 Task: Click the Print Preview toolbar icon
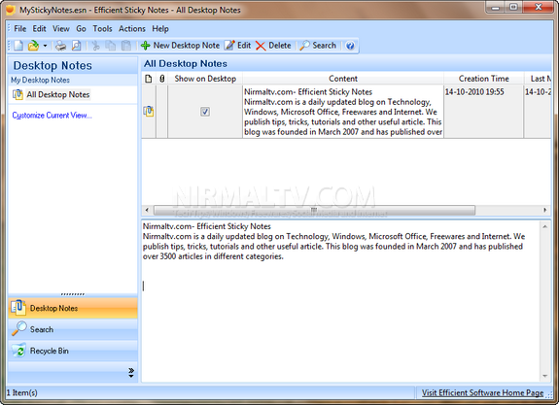click(76, 46)
